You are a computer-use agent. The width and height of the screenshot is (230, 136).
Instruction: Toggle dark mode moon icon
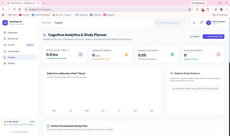point(194,23)
